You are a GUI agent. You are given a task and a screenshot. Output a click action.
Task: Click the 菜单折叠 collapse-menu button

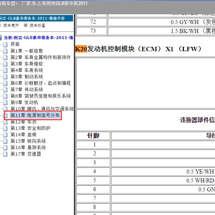click(38, 25)
